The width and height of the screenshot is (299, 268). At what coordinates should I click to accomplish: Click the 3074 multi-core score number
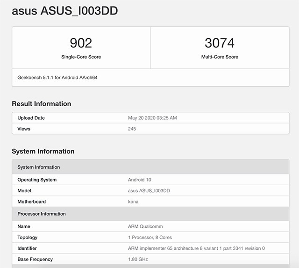pos(220,43)
